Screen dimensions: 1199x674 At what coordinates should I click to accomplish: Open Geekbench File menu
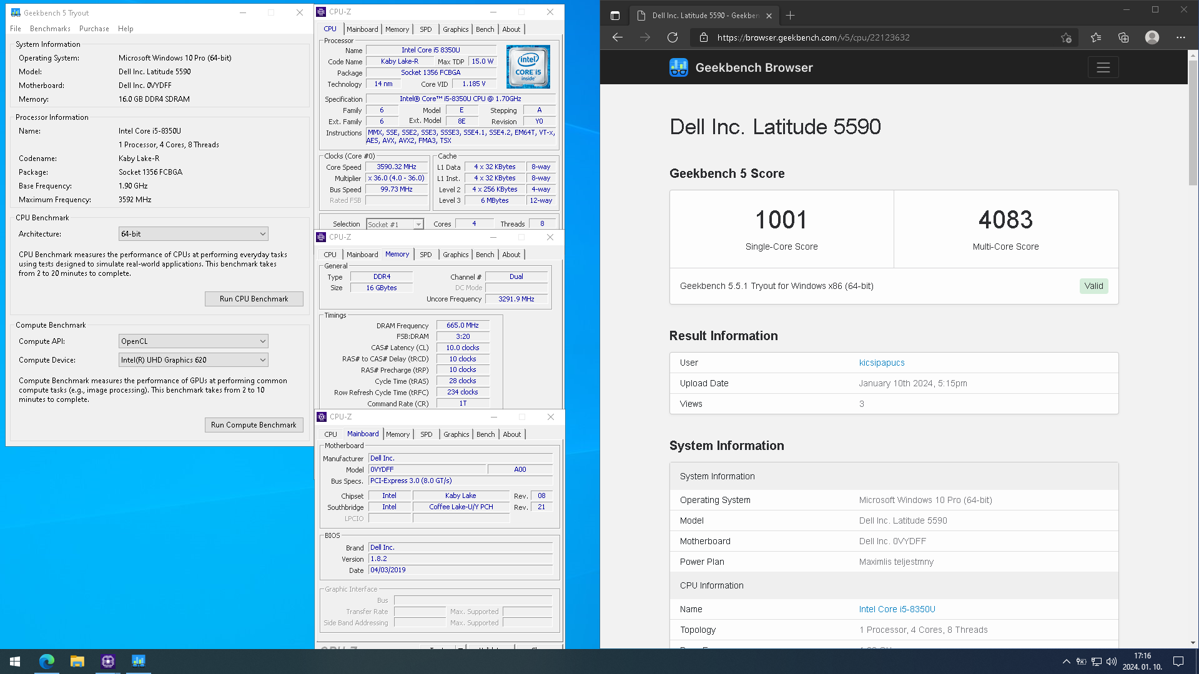pos(16,29)
